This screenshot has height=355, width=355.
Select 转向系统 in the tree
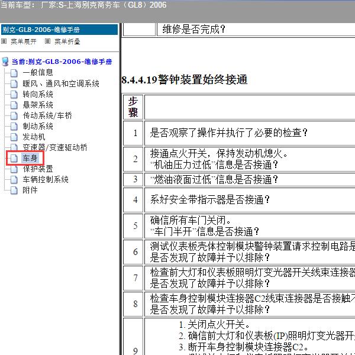38,94
